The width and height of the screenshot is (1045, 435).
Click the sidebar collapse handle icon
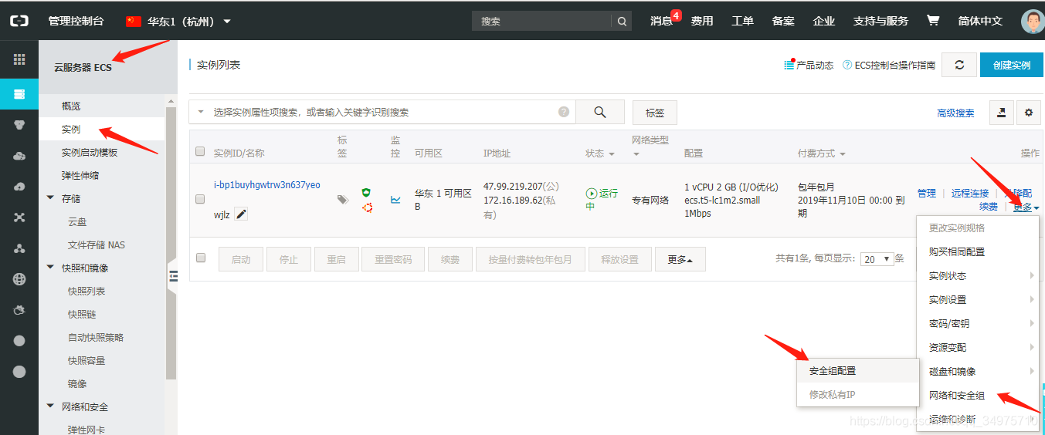pos(173,276)
